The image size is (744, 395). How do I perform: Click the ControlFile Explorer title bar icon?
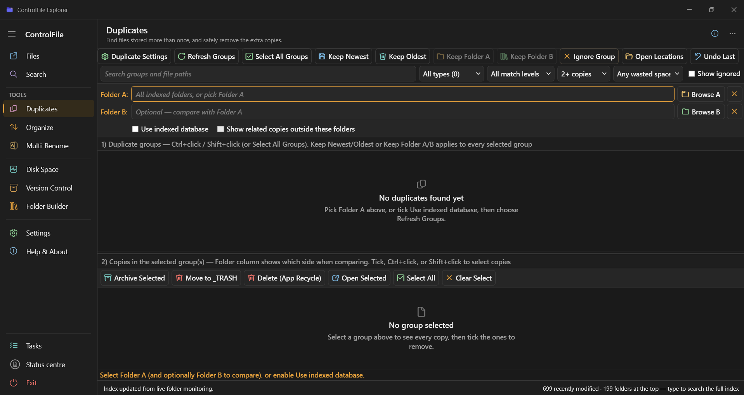[x=10, y=10]
